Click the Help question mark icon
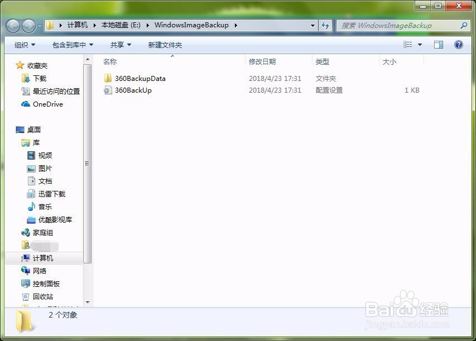The image size is (476, 341). tap(459, 45)
